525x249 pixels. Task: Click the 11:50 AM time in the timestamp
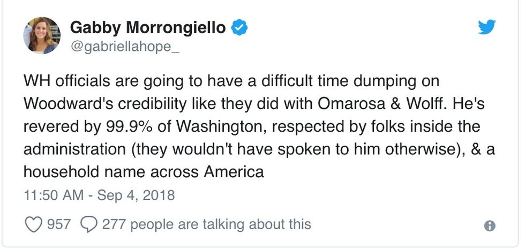[x=52, y=195]
